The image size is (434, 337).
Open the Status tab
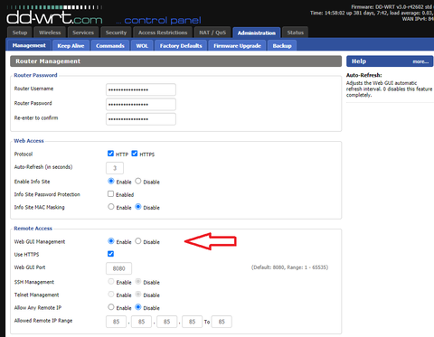[x=295, y=33]
